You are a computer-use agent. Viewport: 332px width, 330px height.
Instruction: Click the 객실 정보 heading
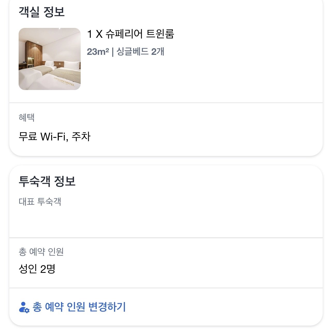[x=42, y=12]
